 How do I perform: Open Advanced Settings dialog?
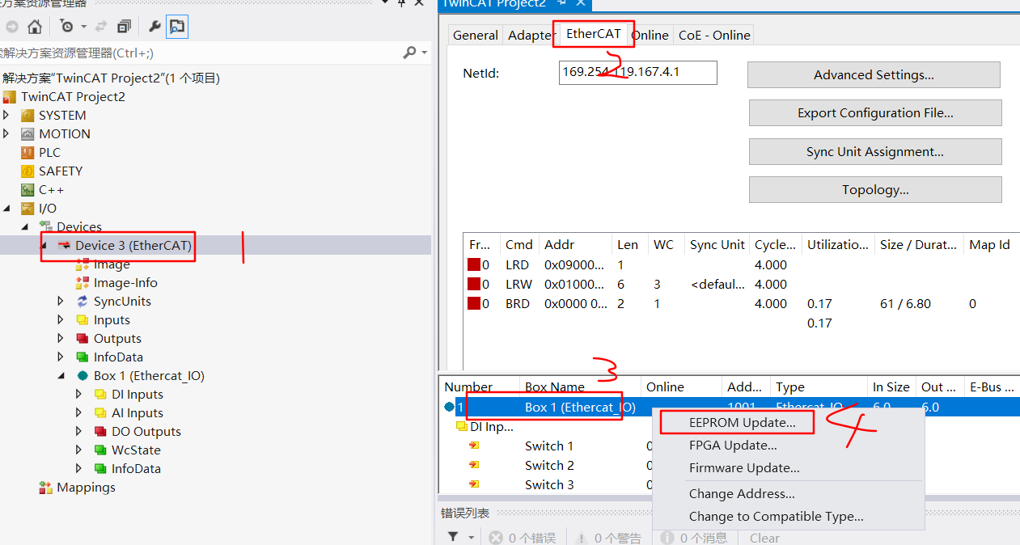point(874,75)
